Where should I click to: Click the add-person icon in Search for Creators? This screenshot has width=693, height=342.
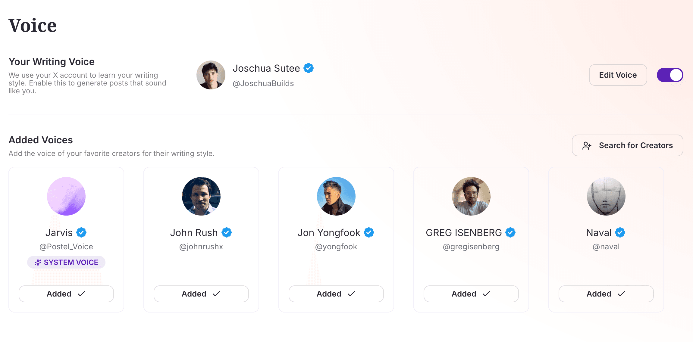pos(587,146)
